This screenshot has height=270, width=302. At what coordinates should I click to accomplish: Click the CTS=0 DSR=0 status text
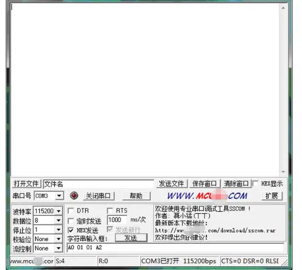tap(249, 261)
